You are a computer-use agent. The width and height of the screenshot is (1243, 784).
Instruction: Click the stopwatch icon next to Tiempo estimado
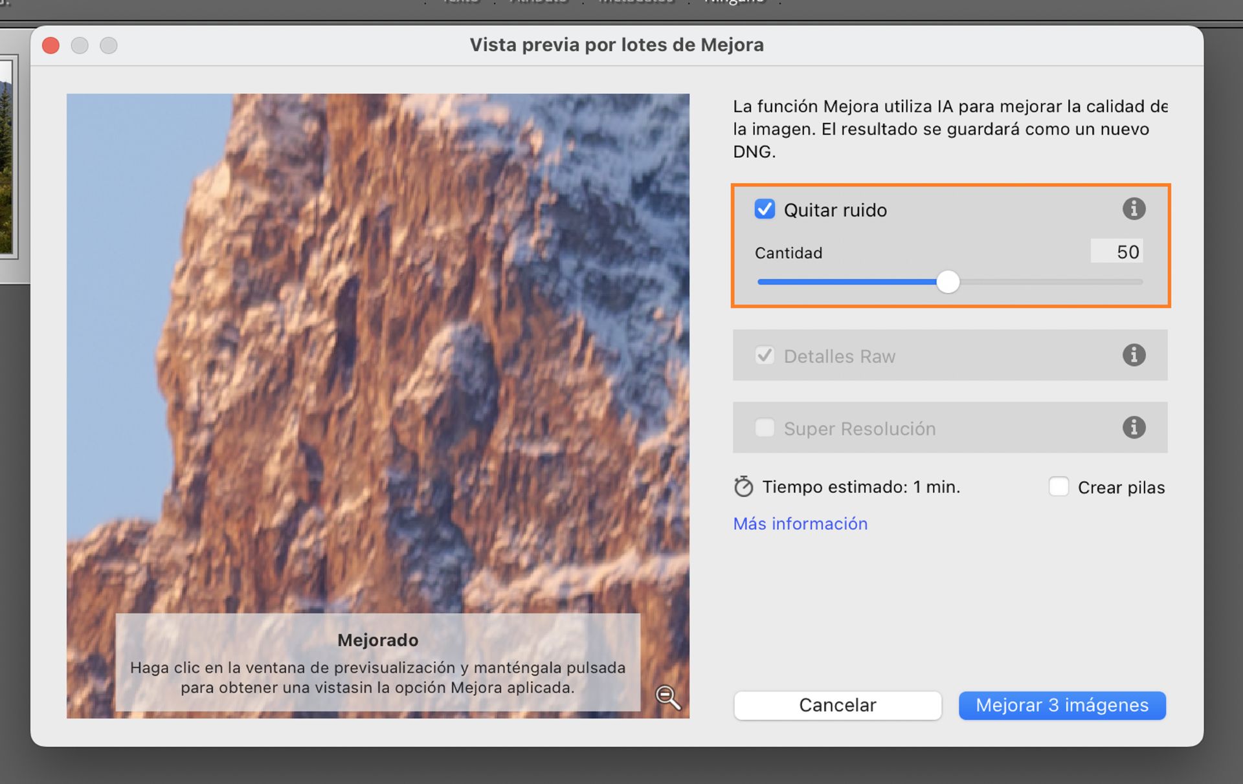743,486
